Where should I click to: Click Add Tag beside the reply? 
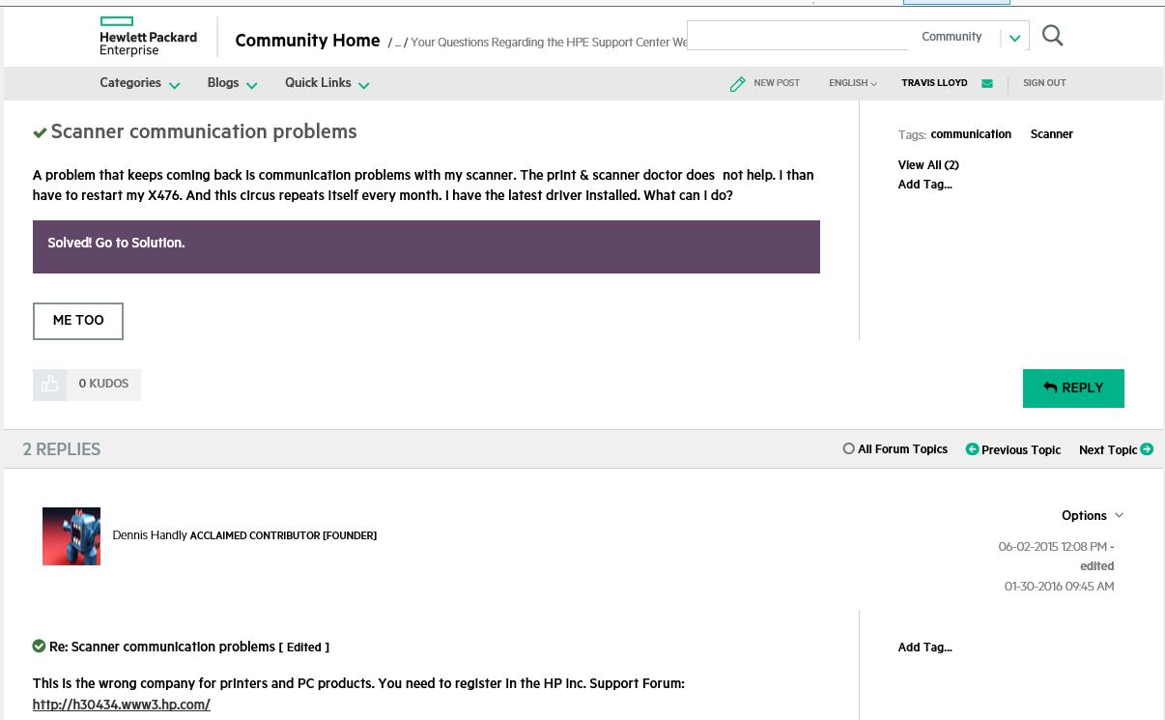click(924, 648)
